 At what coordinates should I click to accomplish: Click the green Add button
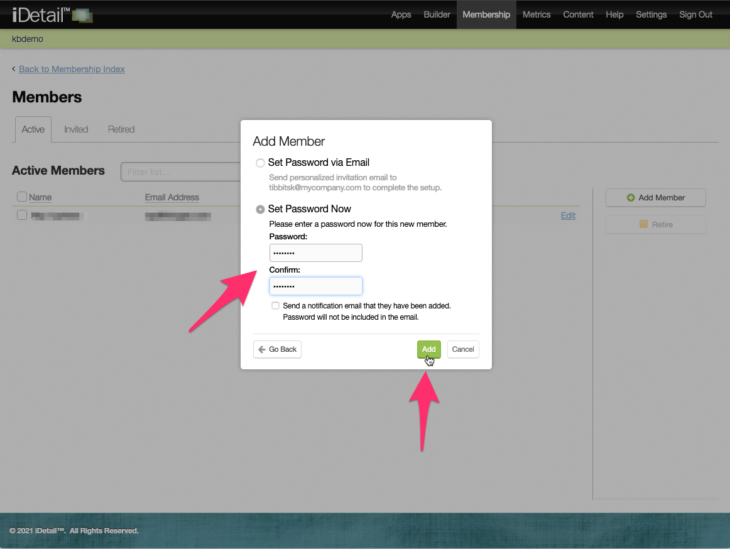(x=428, y=349)
